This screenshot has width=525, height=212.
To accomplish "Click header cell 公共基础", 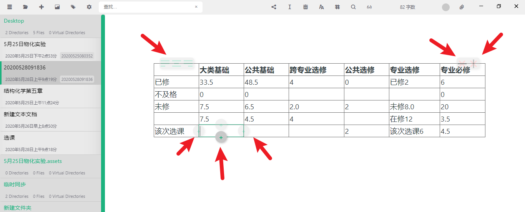I will pyautogui.click(x=266, y=70).
